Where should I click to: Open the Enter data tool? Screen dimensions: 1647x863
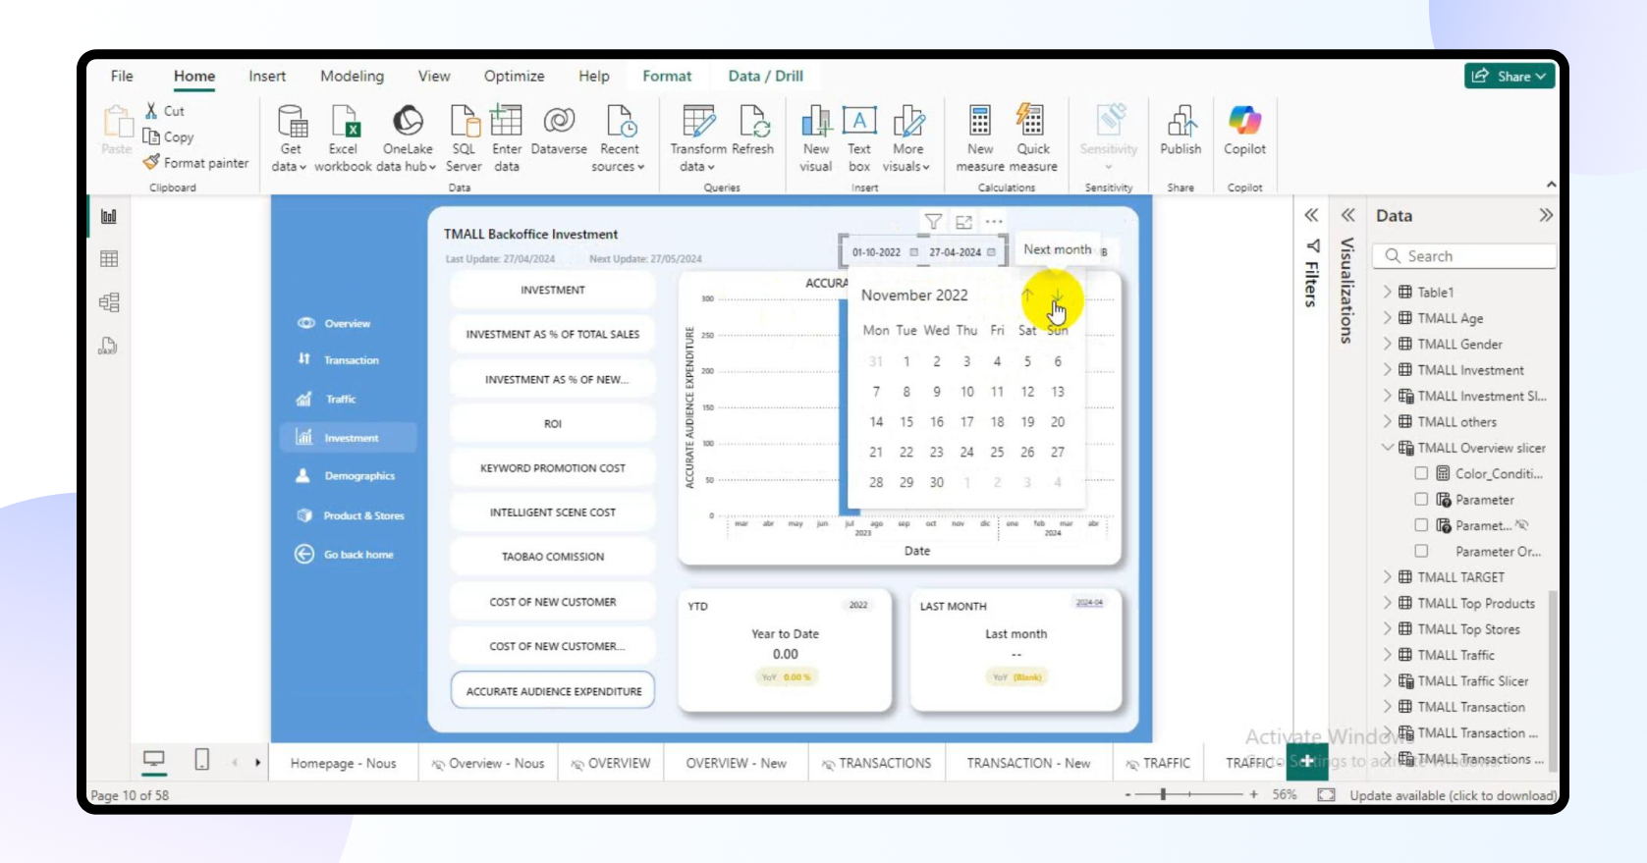507,137
